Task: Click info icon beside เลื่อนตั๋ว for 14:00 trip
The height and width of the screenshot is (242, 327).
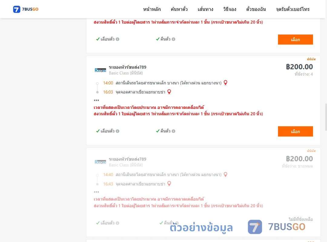Action: pyautogui.click(x=117, y=131)
